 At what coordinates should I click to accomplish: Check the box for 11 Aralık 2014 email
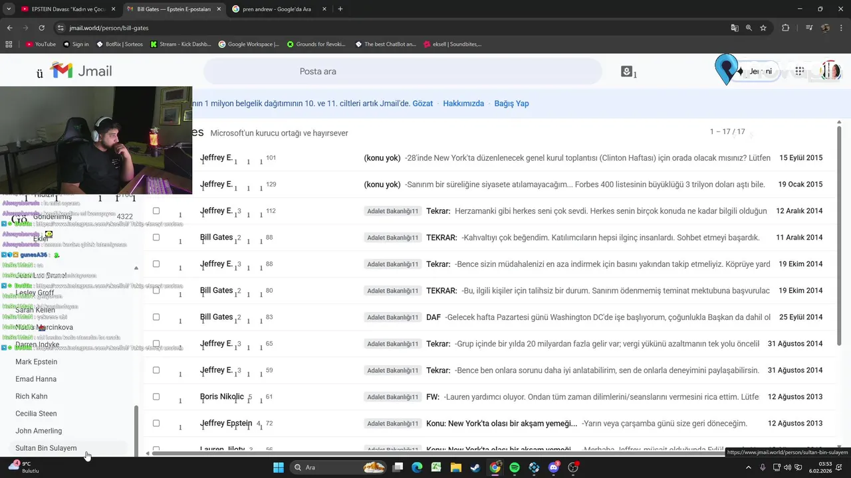coord(156,238)
